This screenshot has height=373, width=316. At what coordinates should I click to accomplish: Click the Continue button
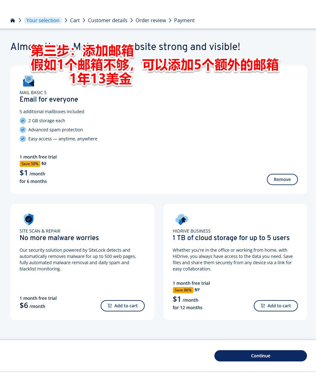261,355
